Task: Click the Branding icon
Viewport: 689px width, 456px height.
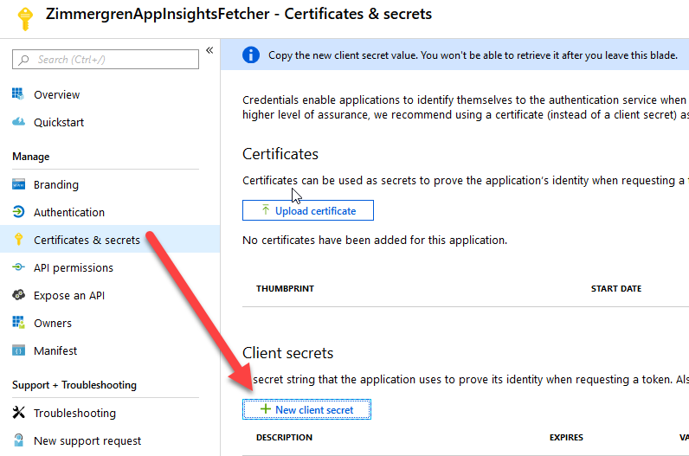Action: tap(18, 184)
